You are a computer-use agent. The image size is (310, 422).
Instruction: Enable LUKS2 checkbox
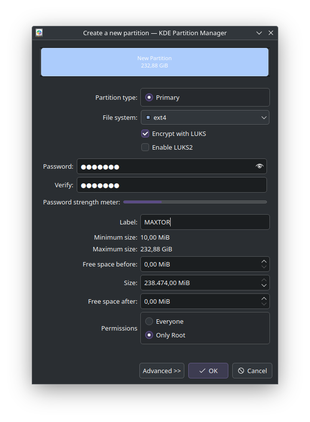pos(145,147)
